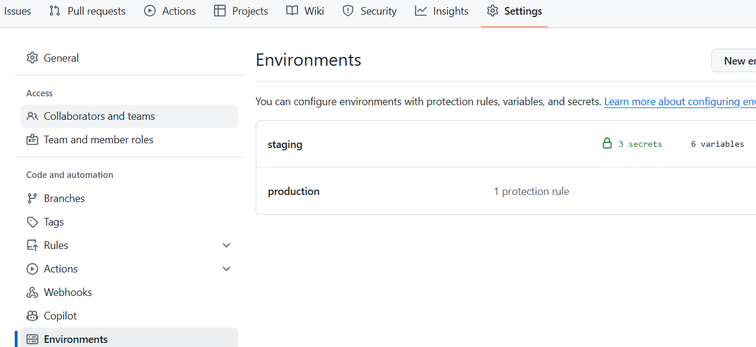
Task: Click the play icon beside sidebar Actions
Action: [x=32, y=269]
